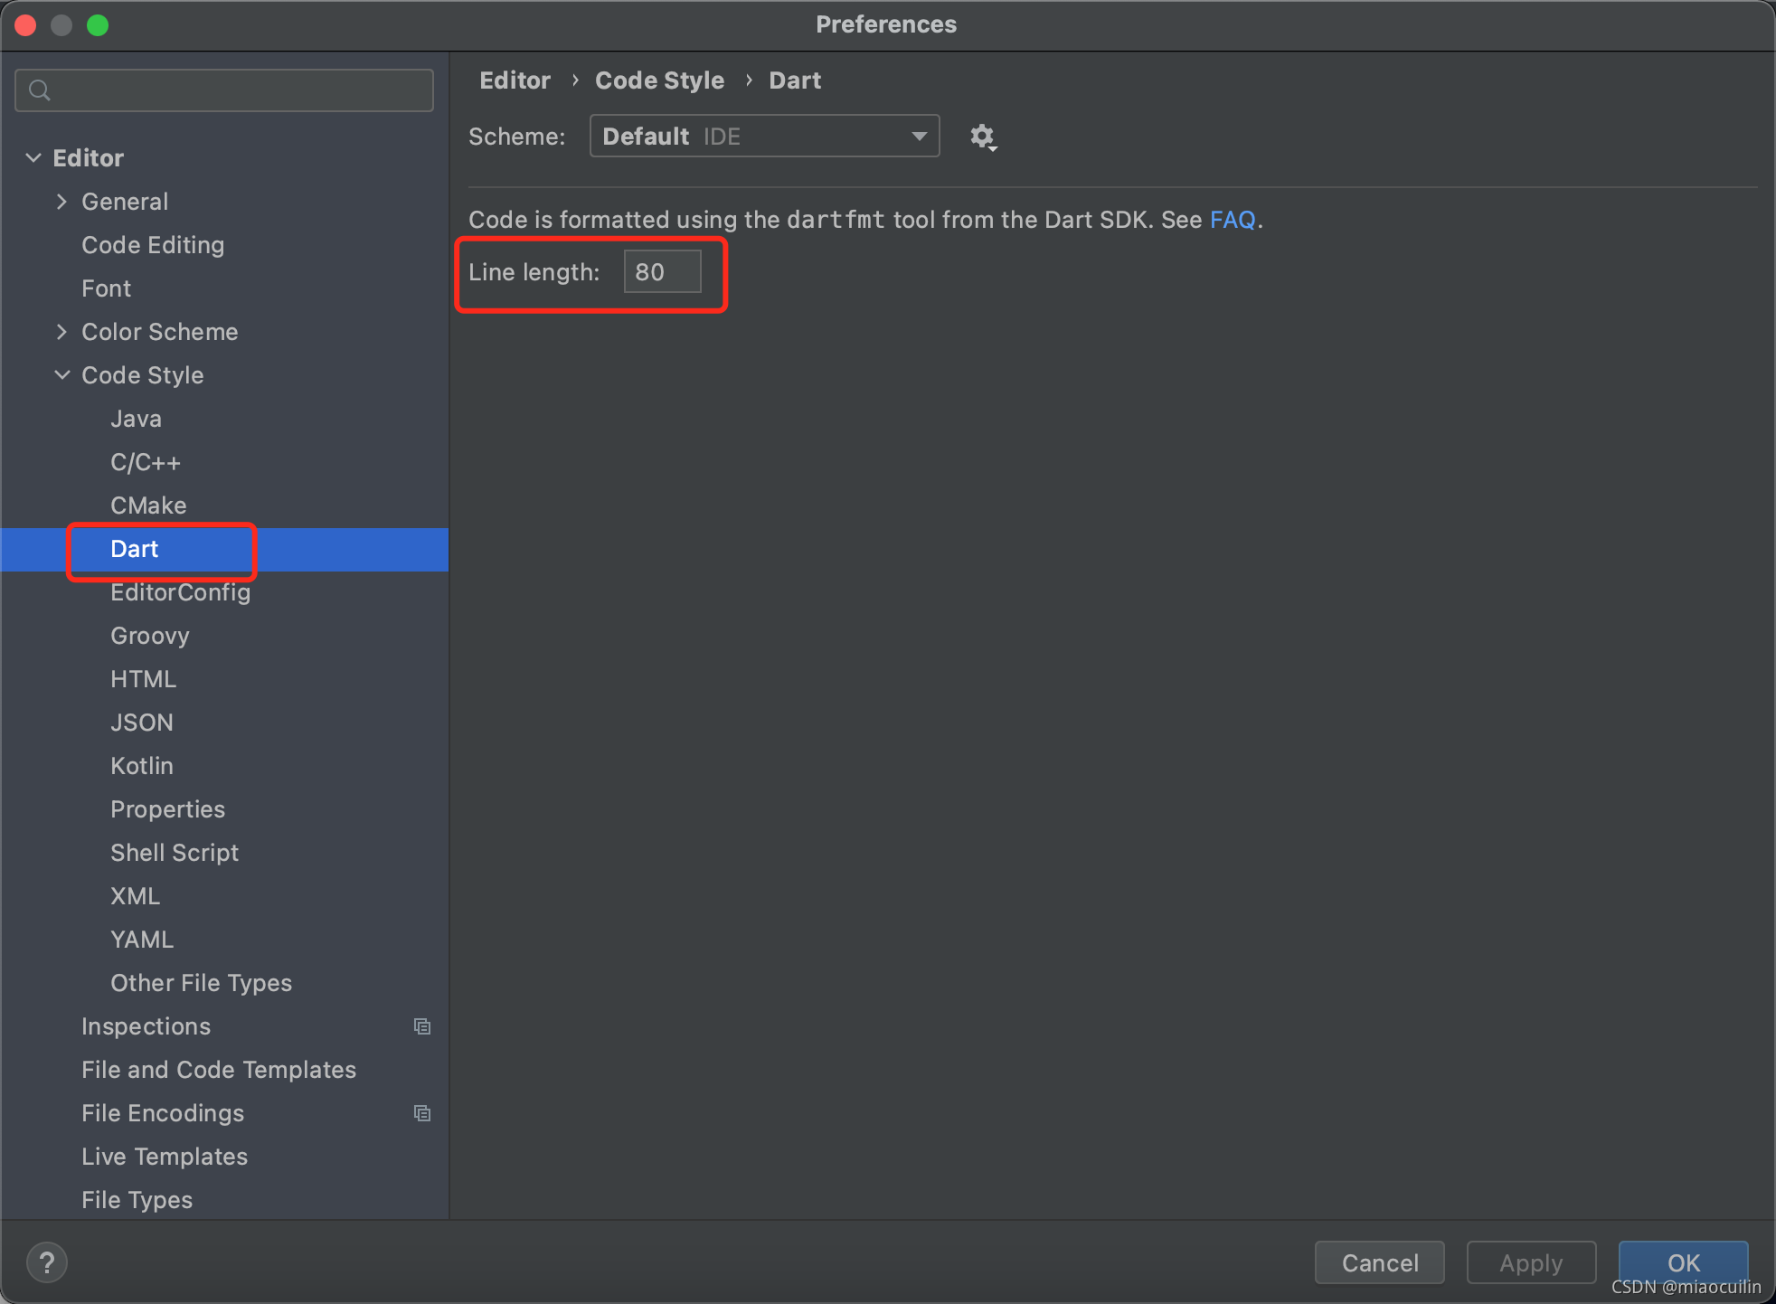The height and width of the screenshot is (1304, 1776).
Task: Open the EditorConfig code style page
Action: coord(180,592)
